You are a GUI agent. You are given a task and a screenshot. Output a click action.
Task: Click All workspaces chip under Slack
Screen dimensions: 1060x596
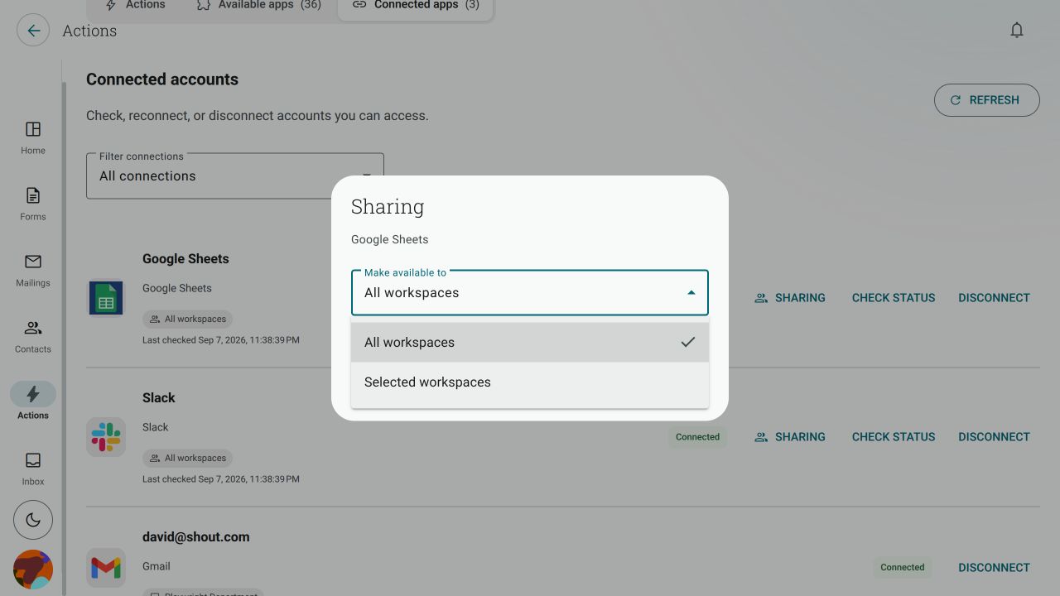click(187, 458)
